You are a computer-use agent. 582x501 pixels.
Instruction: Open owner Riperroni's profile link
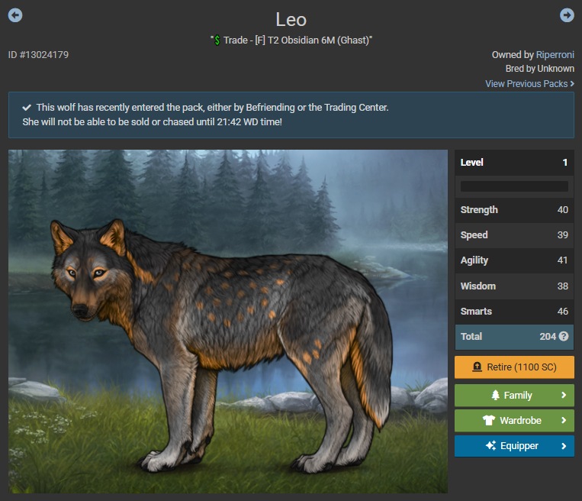tap(555, 55)
